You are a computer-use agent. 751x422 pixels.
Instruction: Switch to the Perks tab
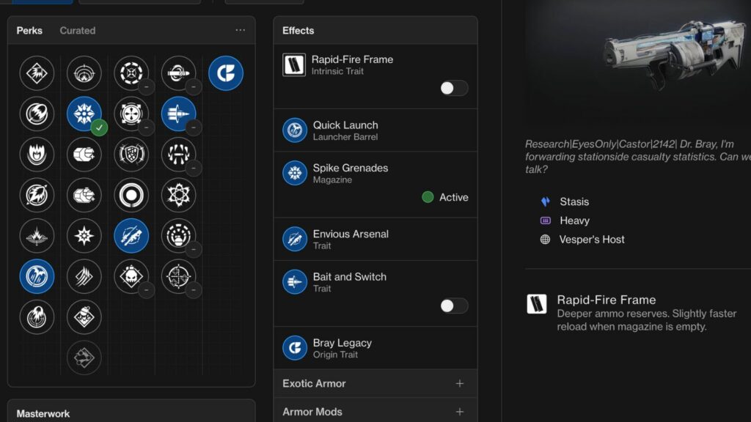[29, 31]
